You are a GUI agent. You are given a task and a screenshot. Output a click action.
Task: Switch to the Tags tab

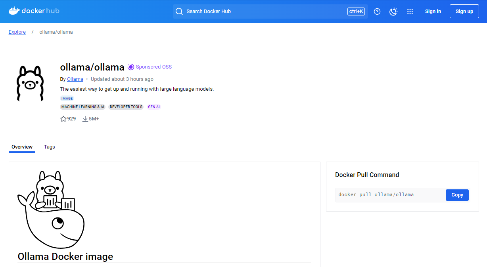click(49, 147)
